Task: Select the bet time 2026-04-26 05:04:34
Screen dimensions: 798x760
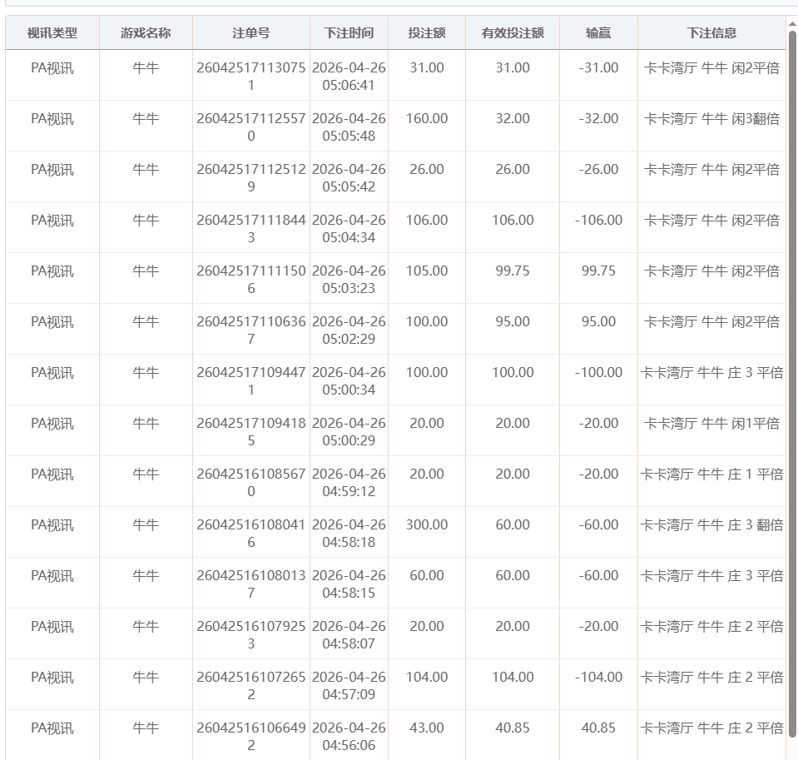Action: coord(349,229)
